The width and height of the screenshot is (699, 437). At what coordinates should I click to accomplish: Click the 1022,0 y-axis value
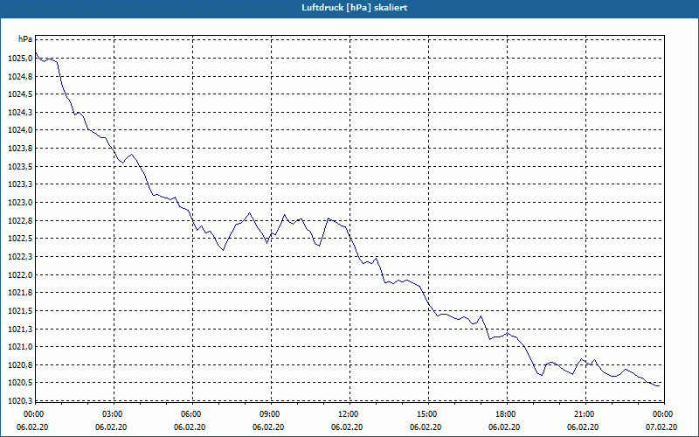coord(20,274)
